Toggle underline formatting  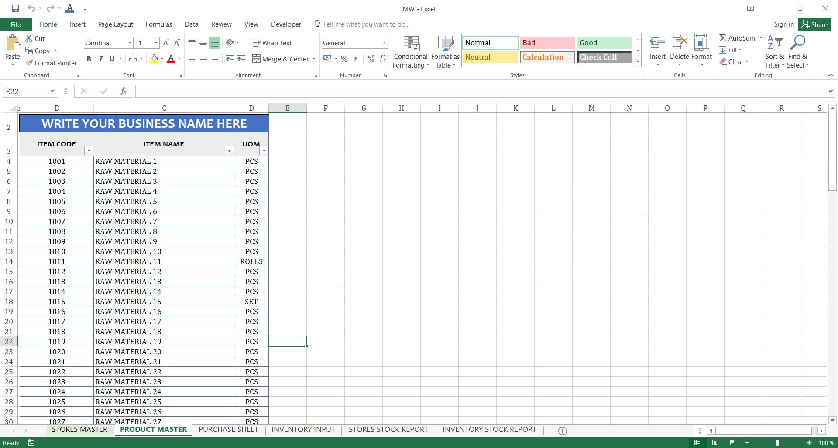tap(112, 59)
